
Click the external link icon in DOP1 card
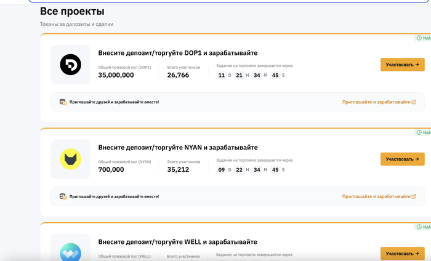pyautogui.click(x=414, y=102)
